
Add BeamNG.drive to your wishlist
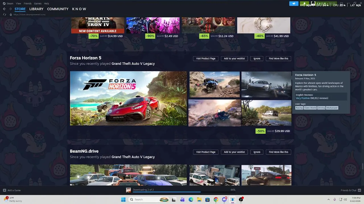[234, 152]
